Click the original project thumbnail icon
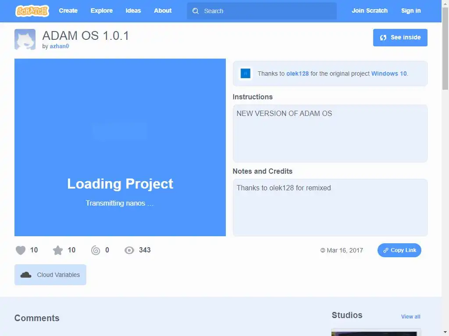 pos(246,73)
